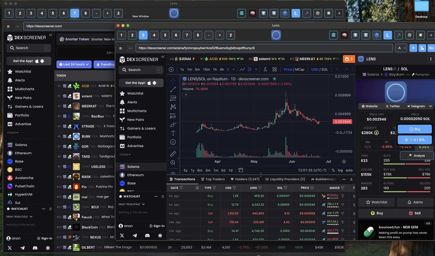Viewport: 435px width, 256px height.
Task: Select the brush drawing tool on chart
Action: 173,124
